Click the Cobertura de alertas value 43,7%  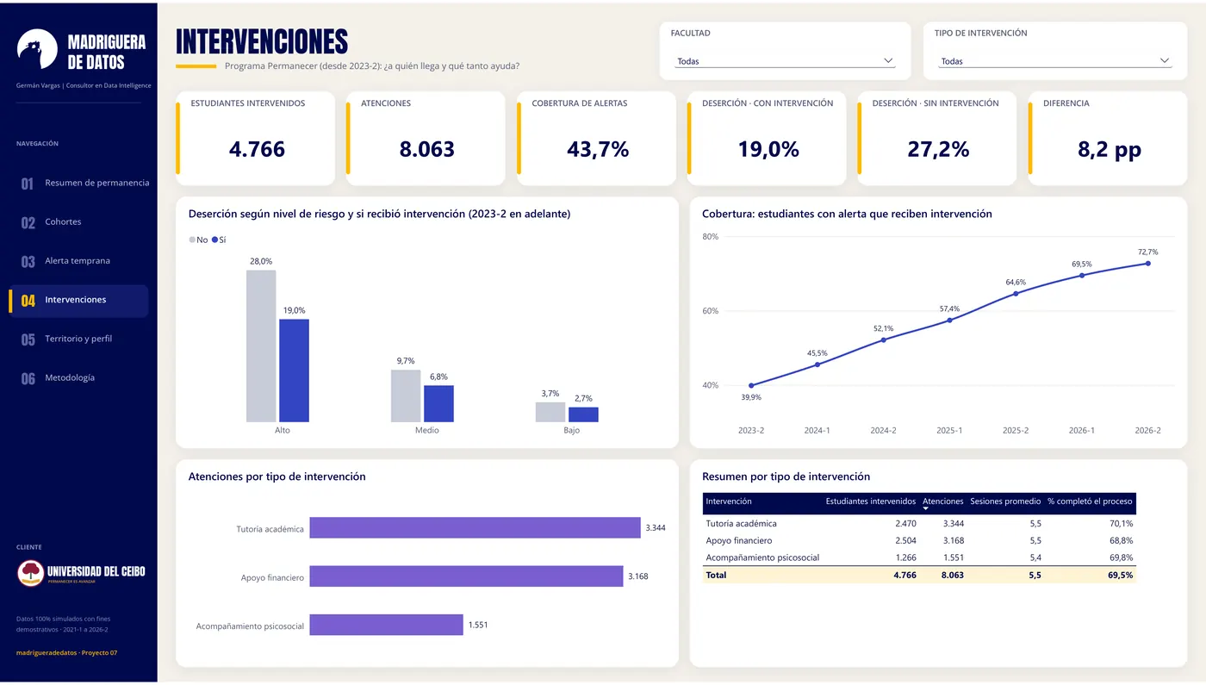click(x=598, y=149)
